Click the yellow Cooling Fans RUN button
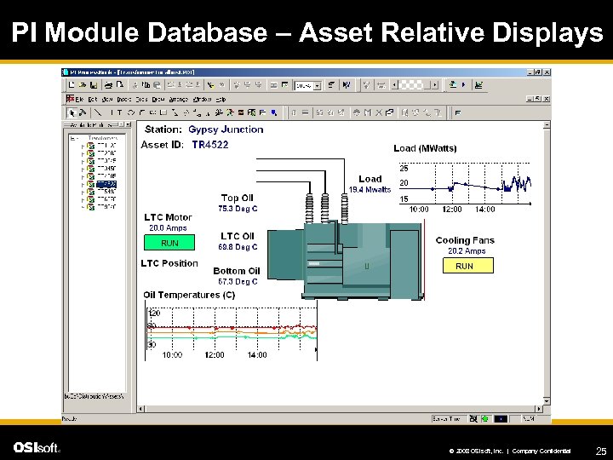Screen dimensions: 613x460 [468, 266]
